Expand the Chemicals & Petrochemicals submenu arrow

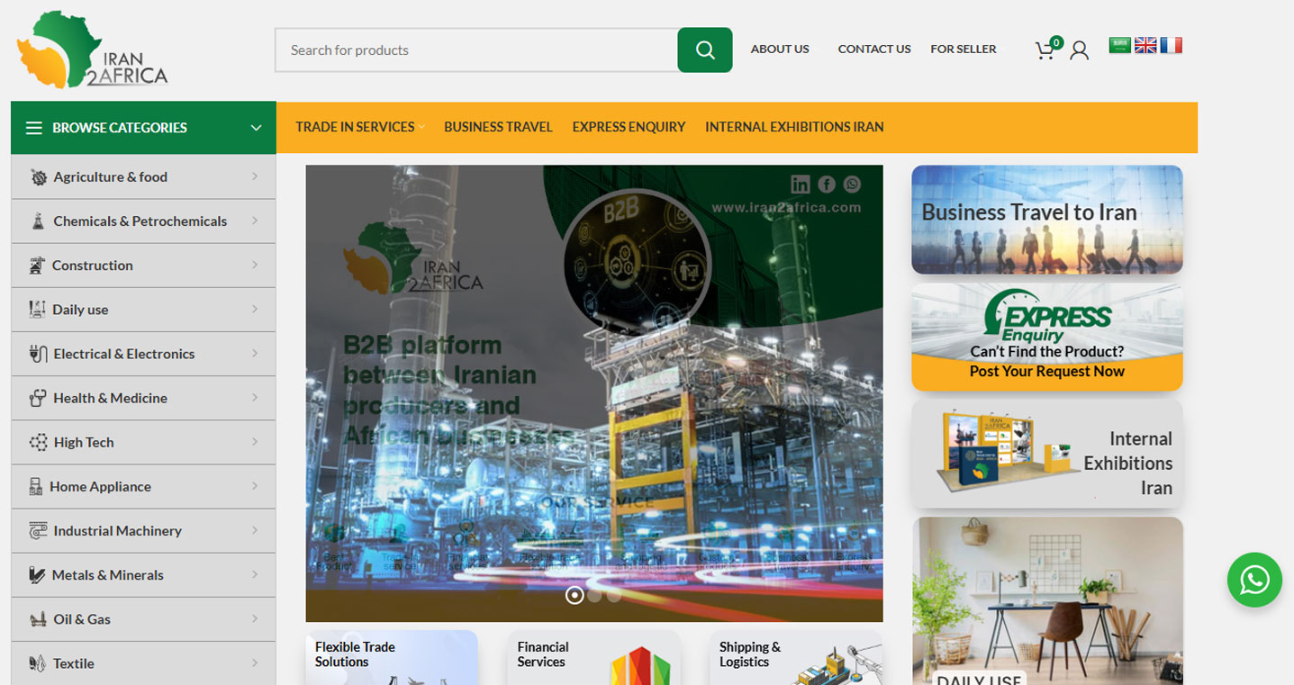(x=256, y=221)
